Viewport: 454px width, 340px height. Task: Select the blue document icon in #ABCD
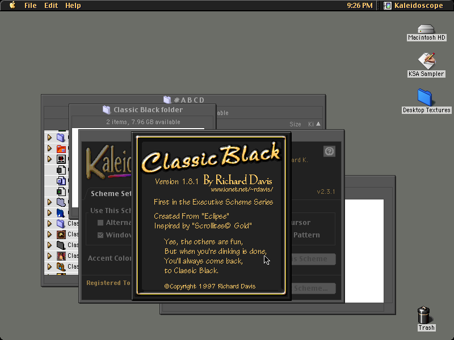pos(61,181)
